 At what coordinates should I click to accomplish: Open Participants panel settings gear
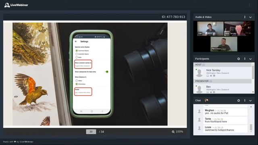[239, 59]
